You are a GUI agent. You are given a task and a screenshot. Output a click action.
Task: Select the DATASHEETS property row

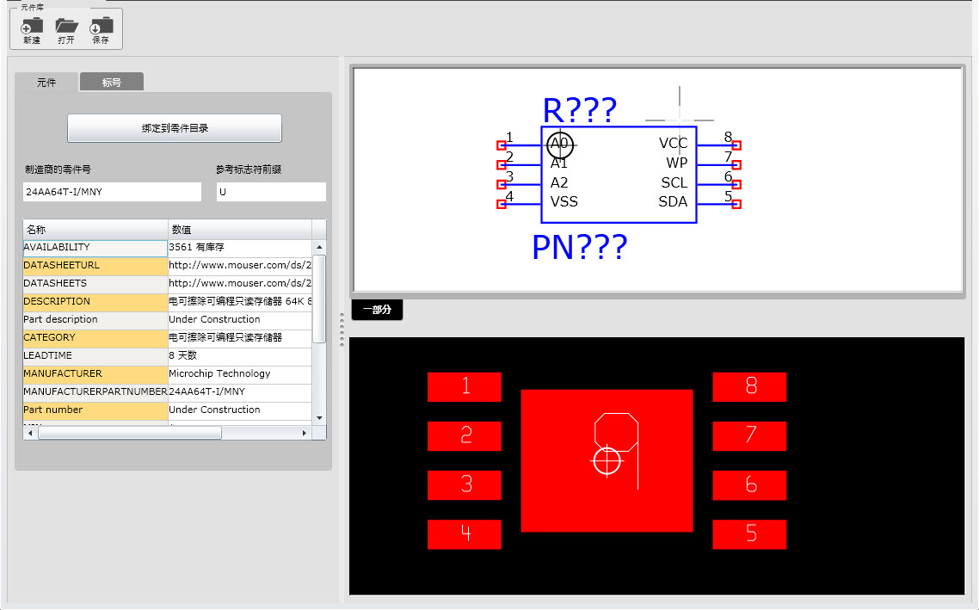[x=168, y=283]
